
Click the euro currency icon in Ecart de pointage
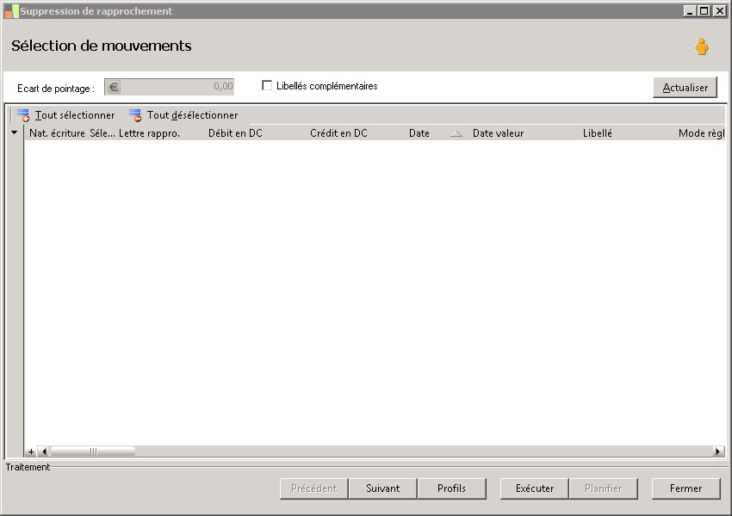(114, 87)
